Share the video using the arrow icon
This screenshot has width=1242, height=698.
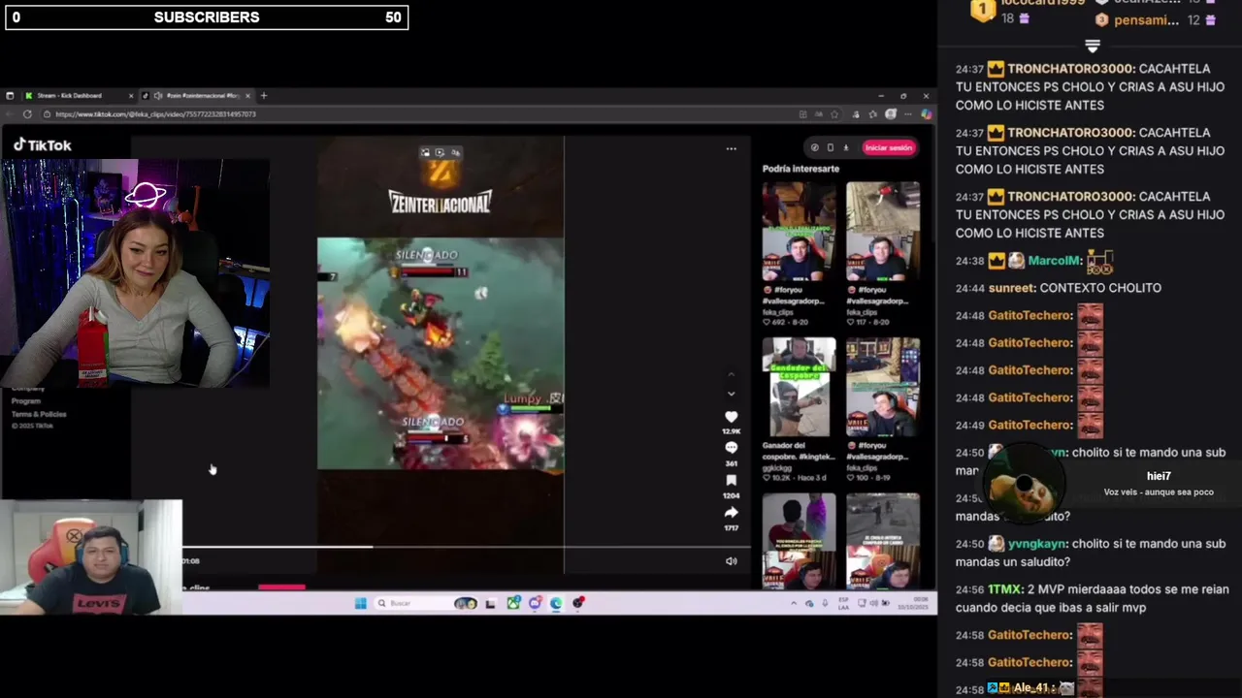point(731,512)
